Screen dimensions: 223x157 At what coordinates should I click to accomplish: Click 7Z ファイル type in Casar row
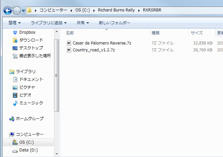[x=162, y=43]
